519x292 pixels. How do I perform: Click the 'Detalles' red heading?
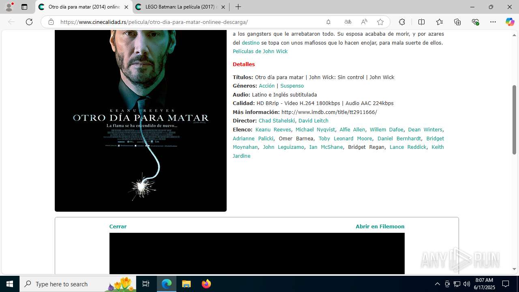[x=244, y=64]
